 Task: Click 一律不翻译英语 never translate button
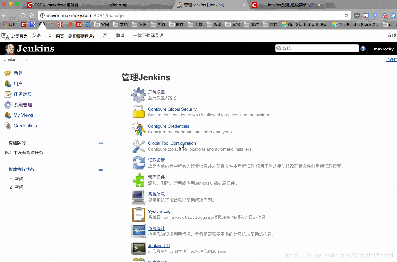click(x=148, y=35)
